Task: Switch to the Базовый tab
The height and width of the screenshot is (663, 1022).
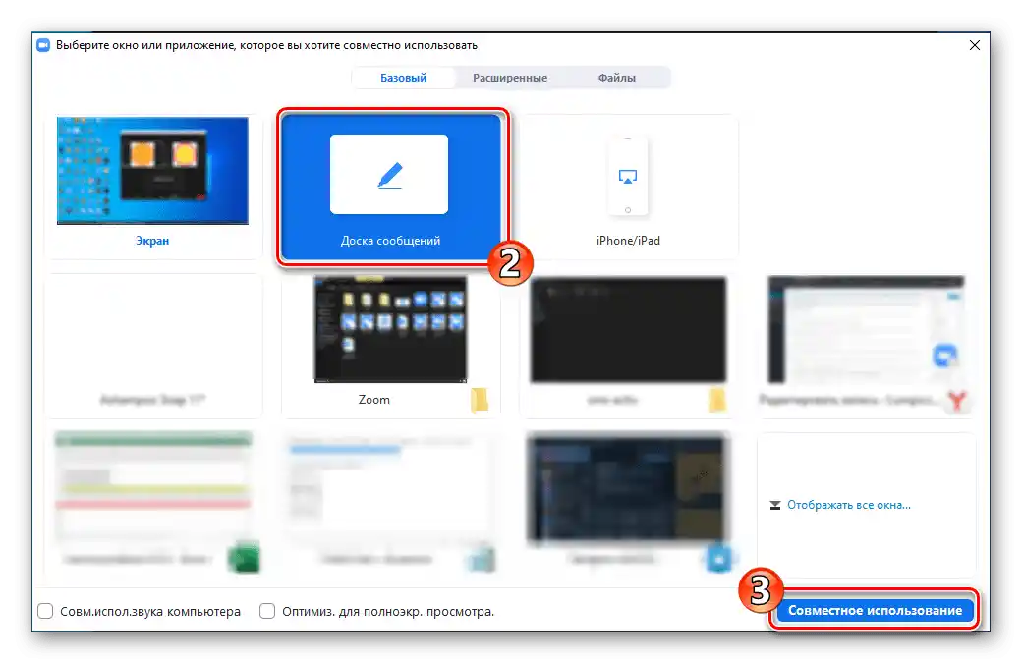Action: coord(403,77)
